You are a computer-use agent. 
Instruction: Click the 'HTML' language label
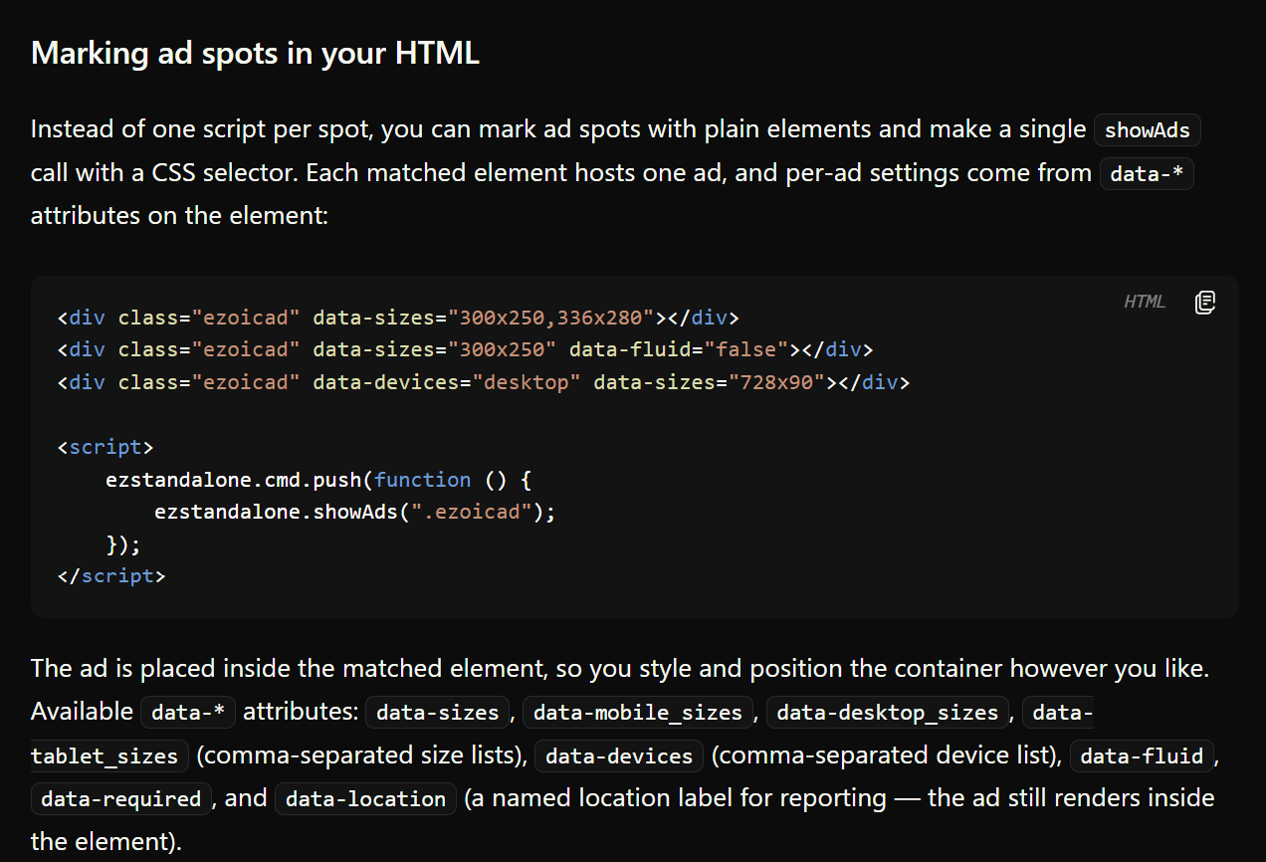point(1144,302)
